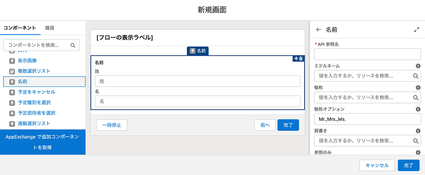Click the info icon next to 敬称オプション
The image size is (425, 175).
click(x=418, y=109)
